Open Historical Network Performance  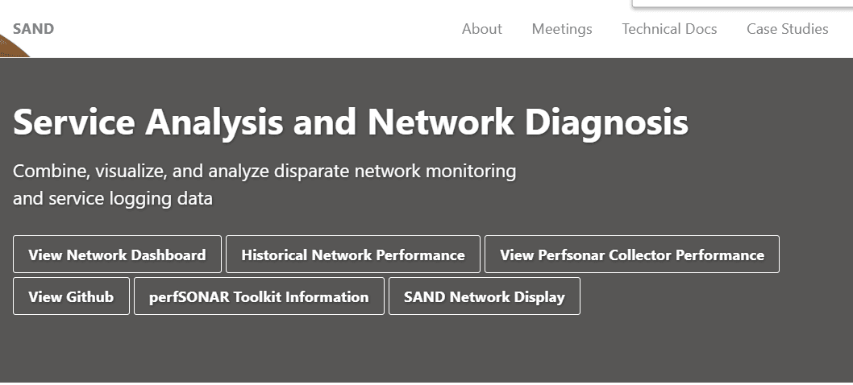click(x=353, y=255)
